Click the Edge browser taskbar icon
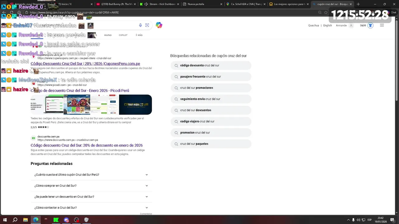Viewport: 399px width, 224px height. click(x=36, y=220)
